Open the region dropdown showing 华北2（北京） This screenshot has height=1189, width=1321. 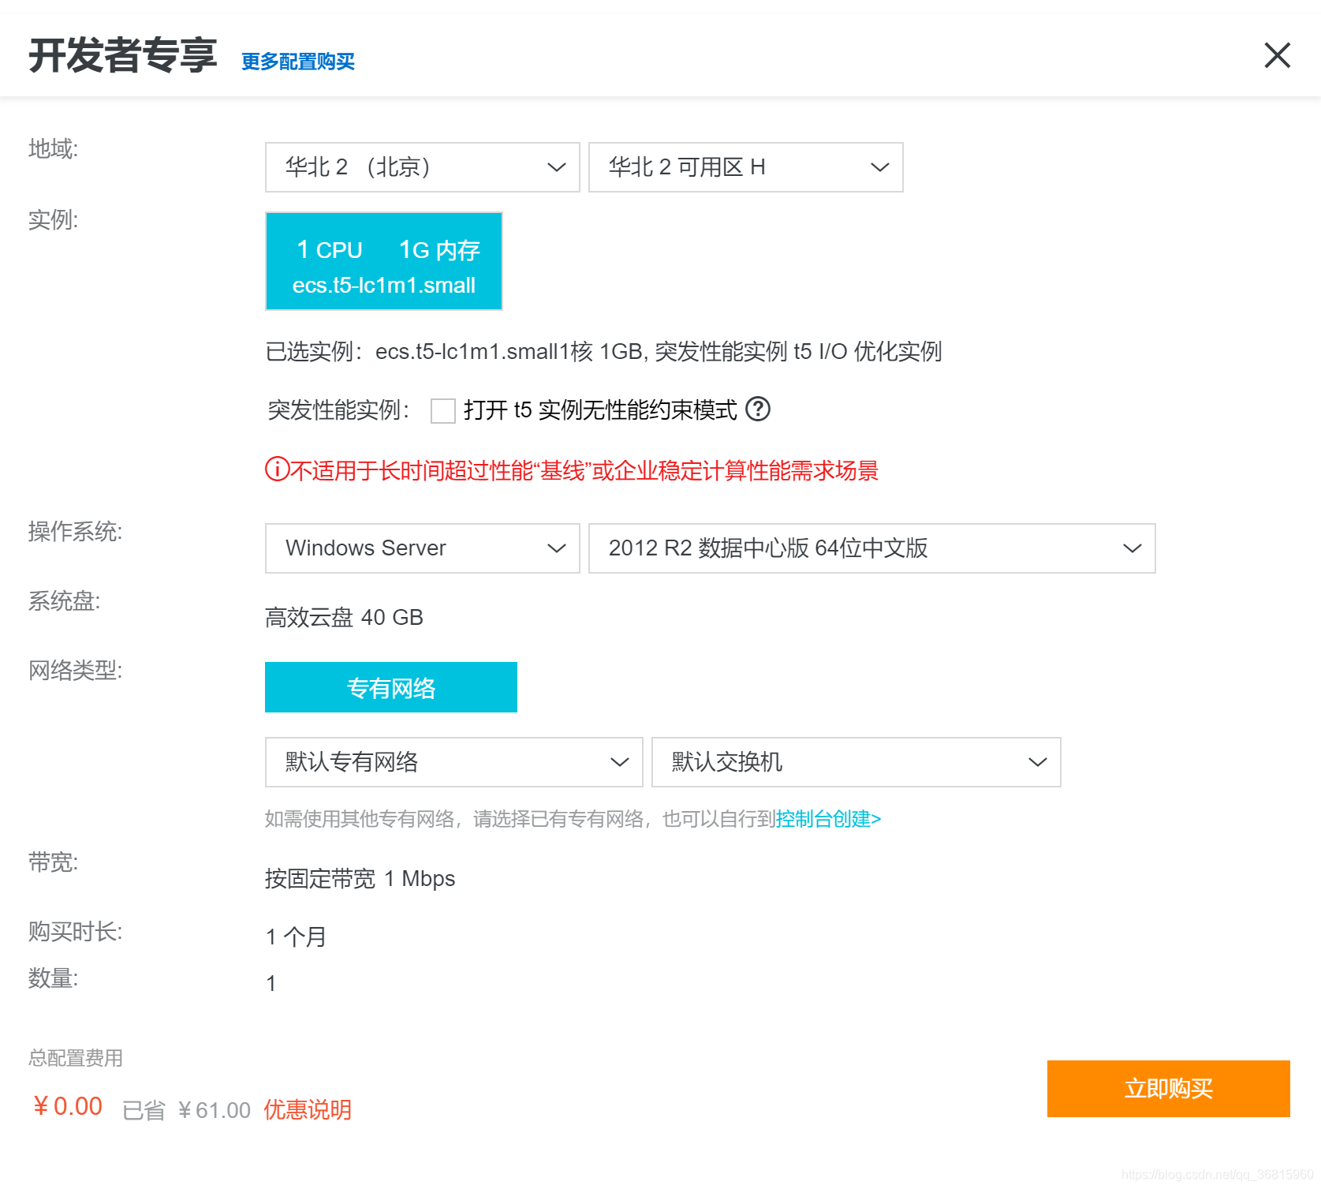(x=422, y=166)
